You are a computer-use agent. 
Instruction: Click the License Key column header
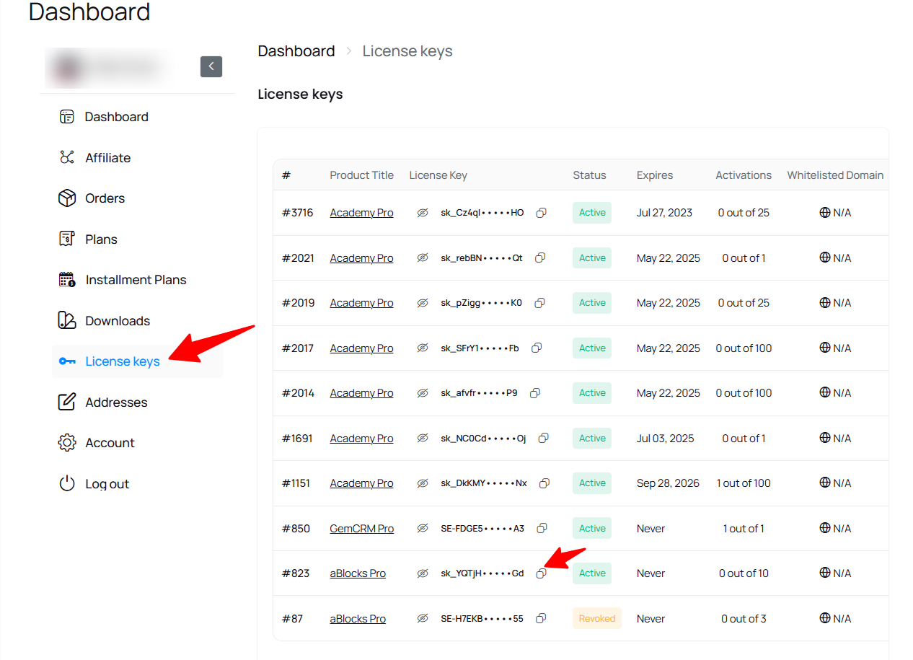[438, 175]
